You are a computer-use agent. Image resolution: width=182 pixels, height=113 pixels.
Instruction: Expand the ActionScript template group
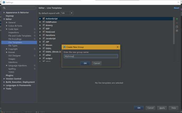40,19
